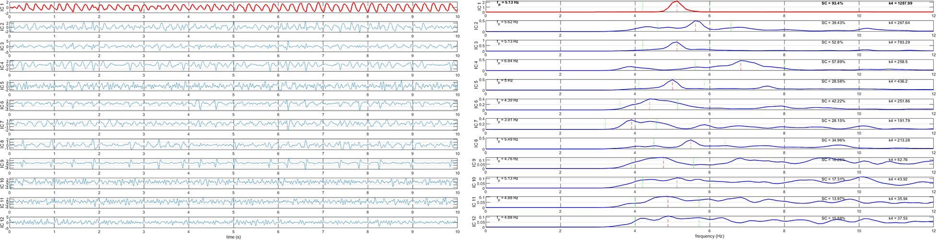Click the 'SC = 93.4%' label

[x=832, y=3]
